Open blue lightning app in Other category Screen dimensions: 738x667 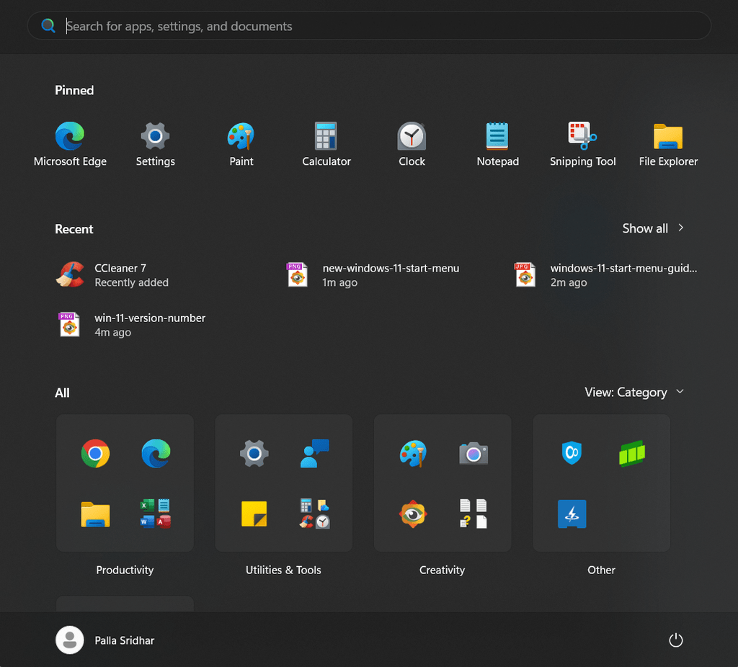(x=572, y=514)
